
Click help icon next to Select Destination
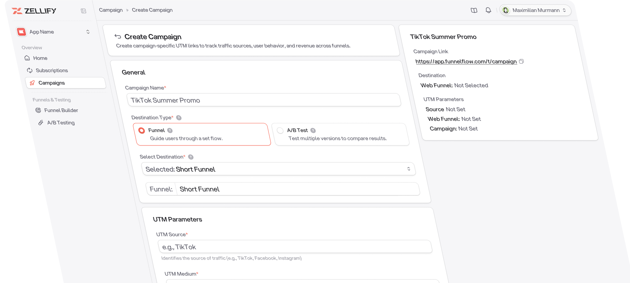(191, 157)
